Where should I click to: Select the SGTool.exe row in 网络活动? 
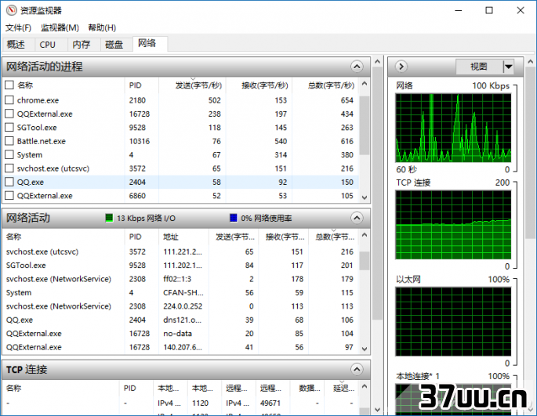pos(180,266)
